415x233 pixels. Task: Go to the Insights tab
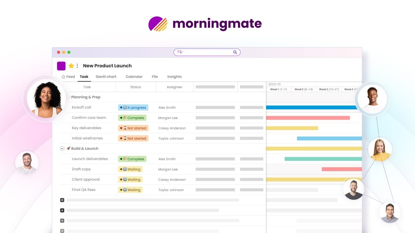coord(174,77)
